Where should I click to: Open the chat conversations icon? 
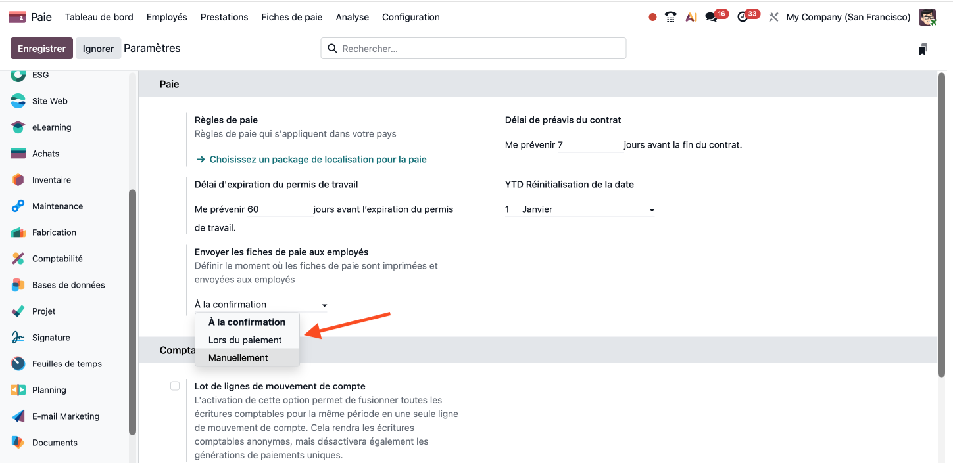click(x=712, y=17)
